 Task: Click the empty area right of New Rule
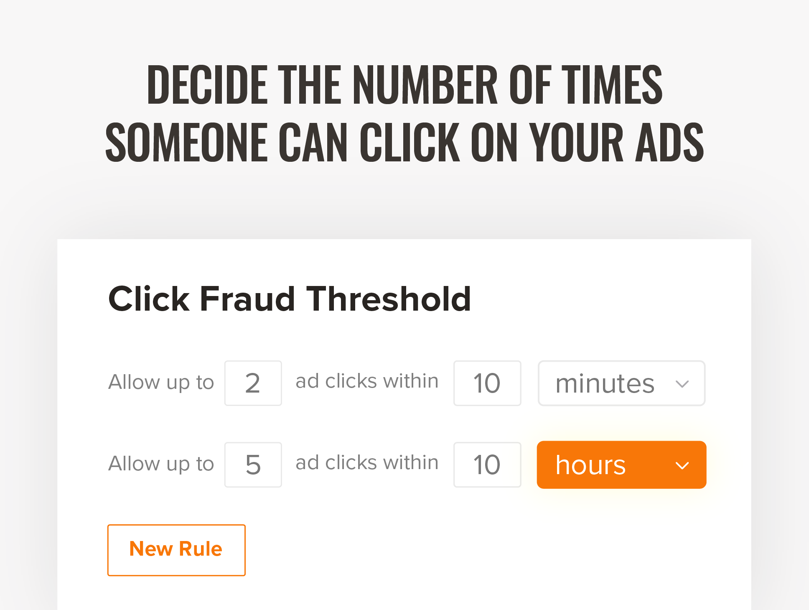click(x=460, y=550)
